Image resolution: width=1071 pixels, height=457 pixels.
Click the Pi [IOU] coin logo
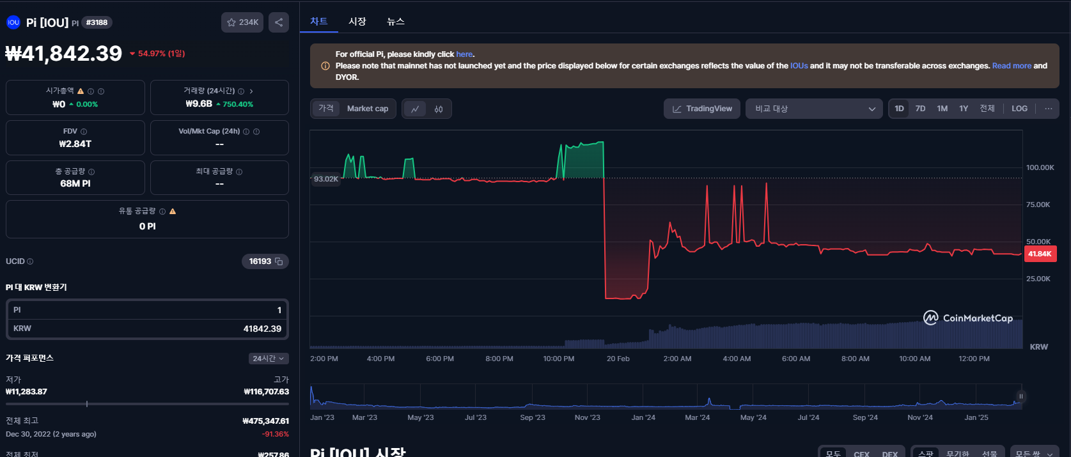13,22
